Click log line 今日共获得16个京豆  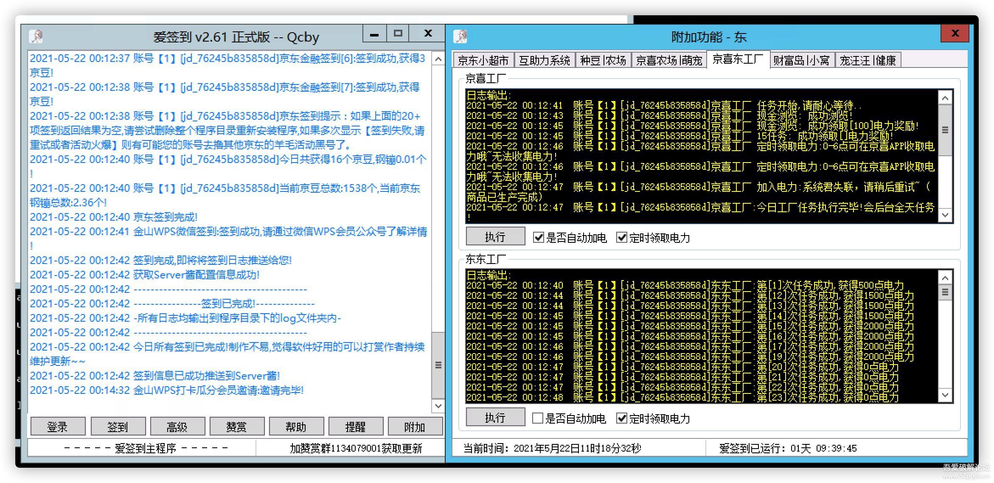(x=228, y=166)
